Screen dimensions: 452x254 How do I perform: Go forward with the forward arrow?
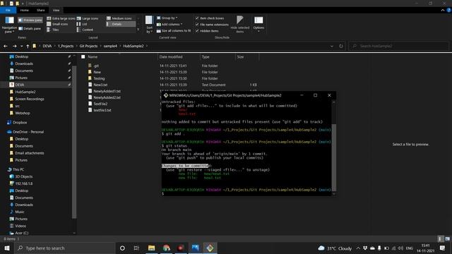[14, 46]
